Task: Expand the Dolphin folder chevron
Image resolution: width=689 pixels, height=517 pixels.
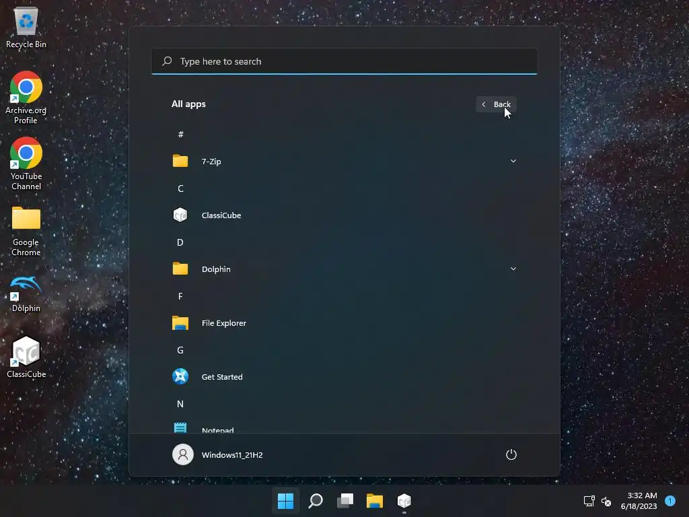Action: (x=513, y=269)
